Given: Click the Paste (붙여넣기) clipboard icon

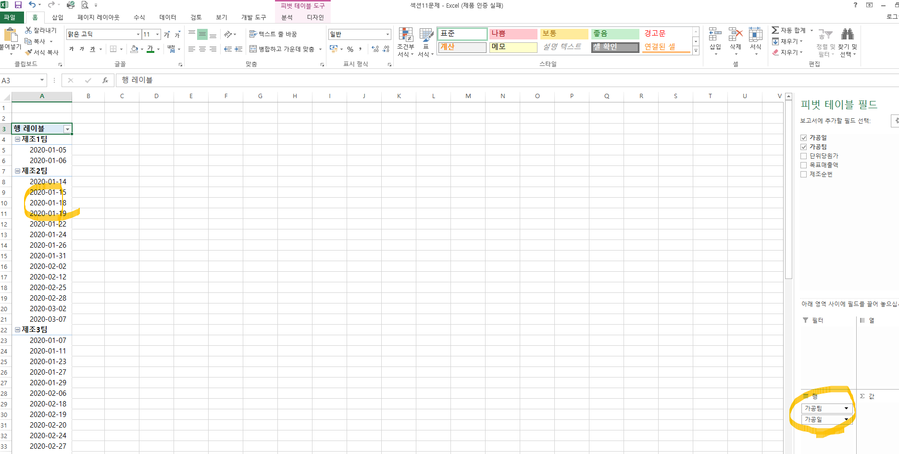Looking at the screenshot, I should pos(10,36).
